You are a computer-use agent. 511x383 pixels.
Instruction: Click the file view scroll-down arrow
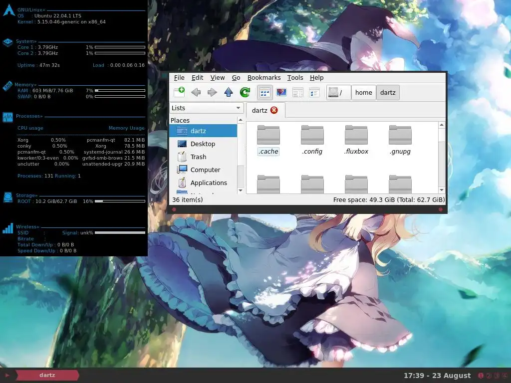(x=442, y=190)
